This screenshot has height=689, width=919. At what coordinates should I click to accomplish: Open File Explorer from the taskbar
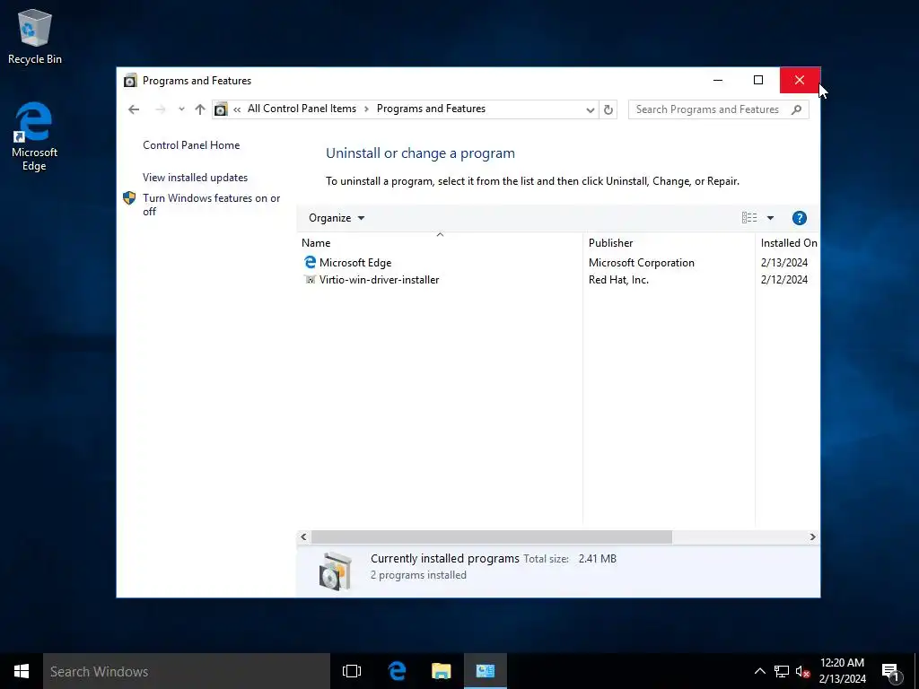pos(442,671)
